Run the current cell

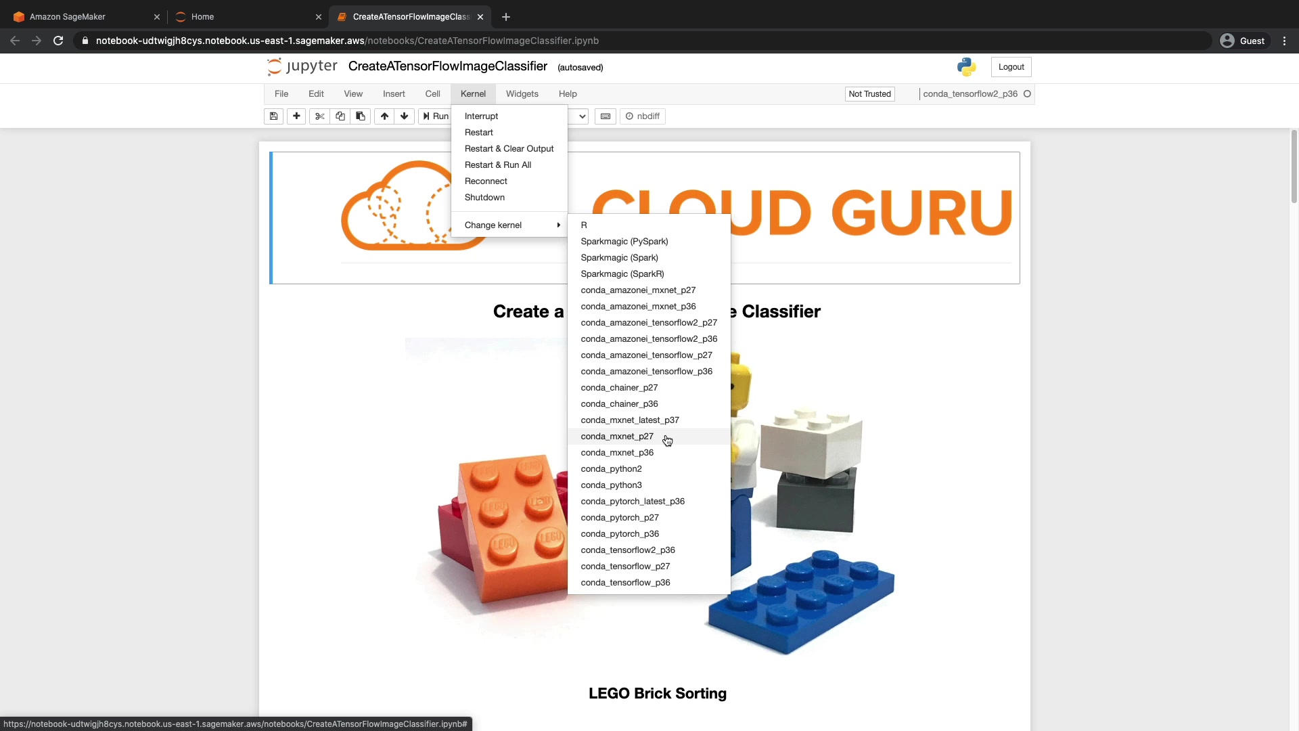coord(435,116)
